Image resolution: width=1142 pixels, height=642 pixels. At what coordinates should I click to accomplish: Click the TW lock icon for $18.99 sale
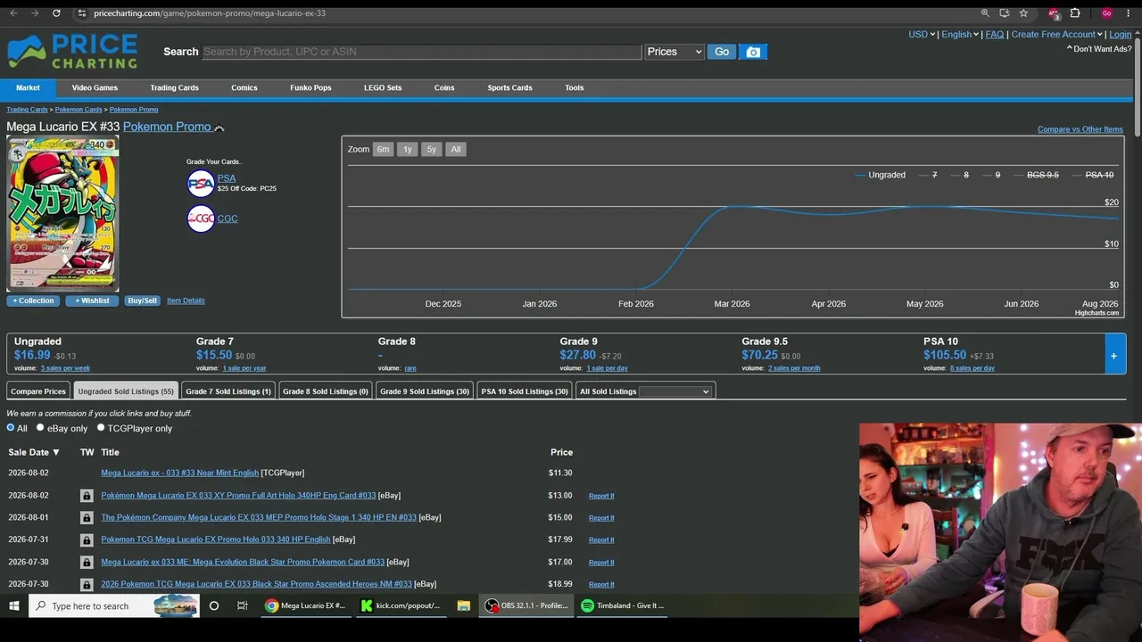point(87,585)
